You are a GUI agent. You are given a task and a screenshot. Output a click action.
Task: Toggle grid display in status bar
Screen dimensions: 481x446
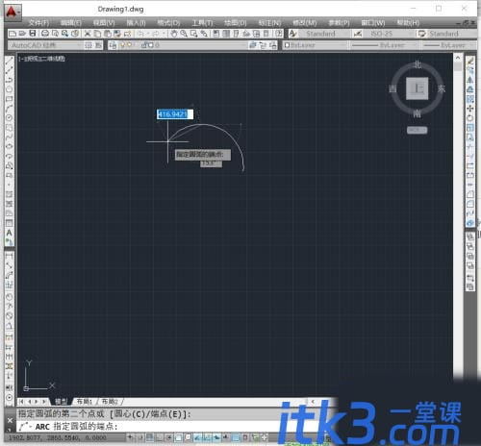point(149,437)
